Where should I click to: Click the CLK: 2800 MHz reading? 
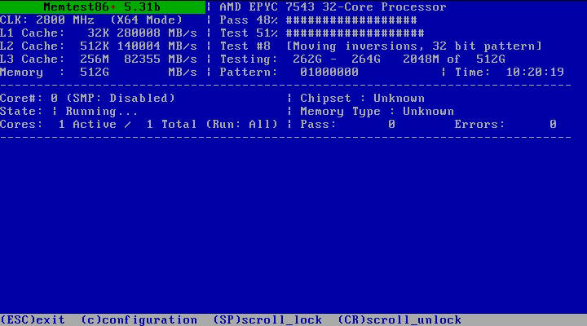(x=47, y=20)
